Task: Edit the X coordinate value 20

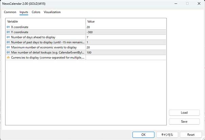Action: (126, 27)
